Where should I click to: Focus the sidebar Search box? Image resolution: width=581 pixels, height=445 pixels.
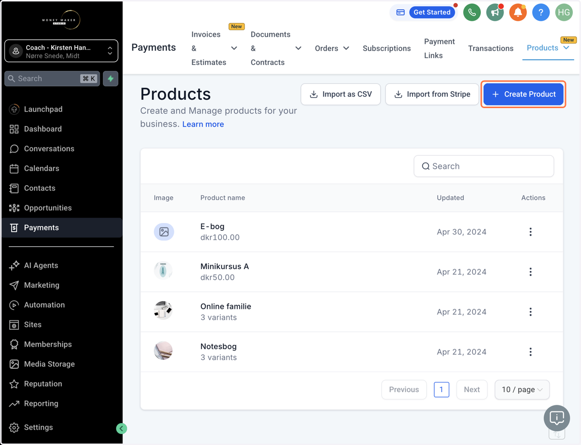coord(52,79)
